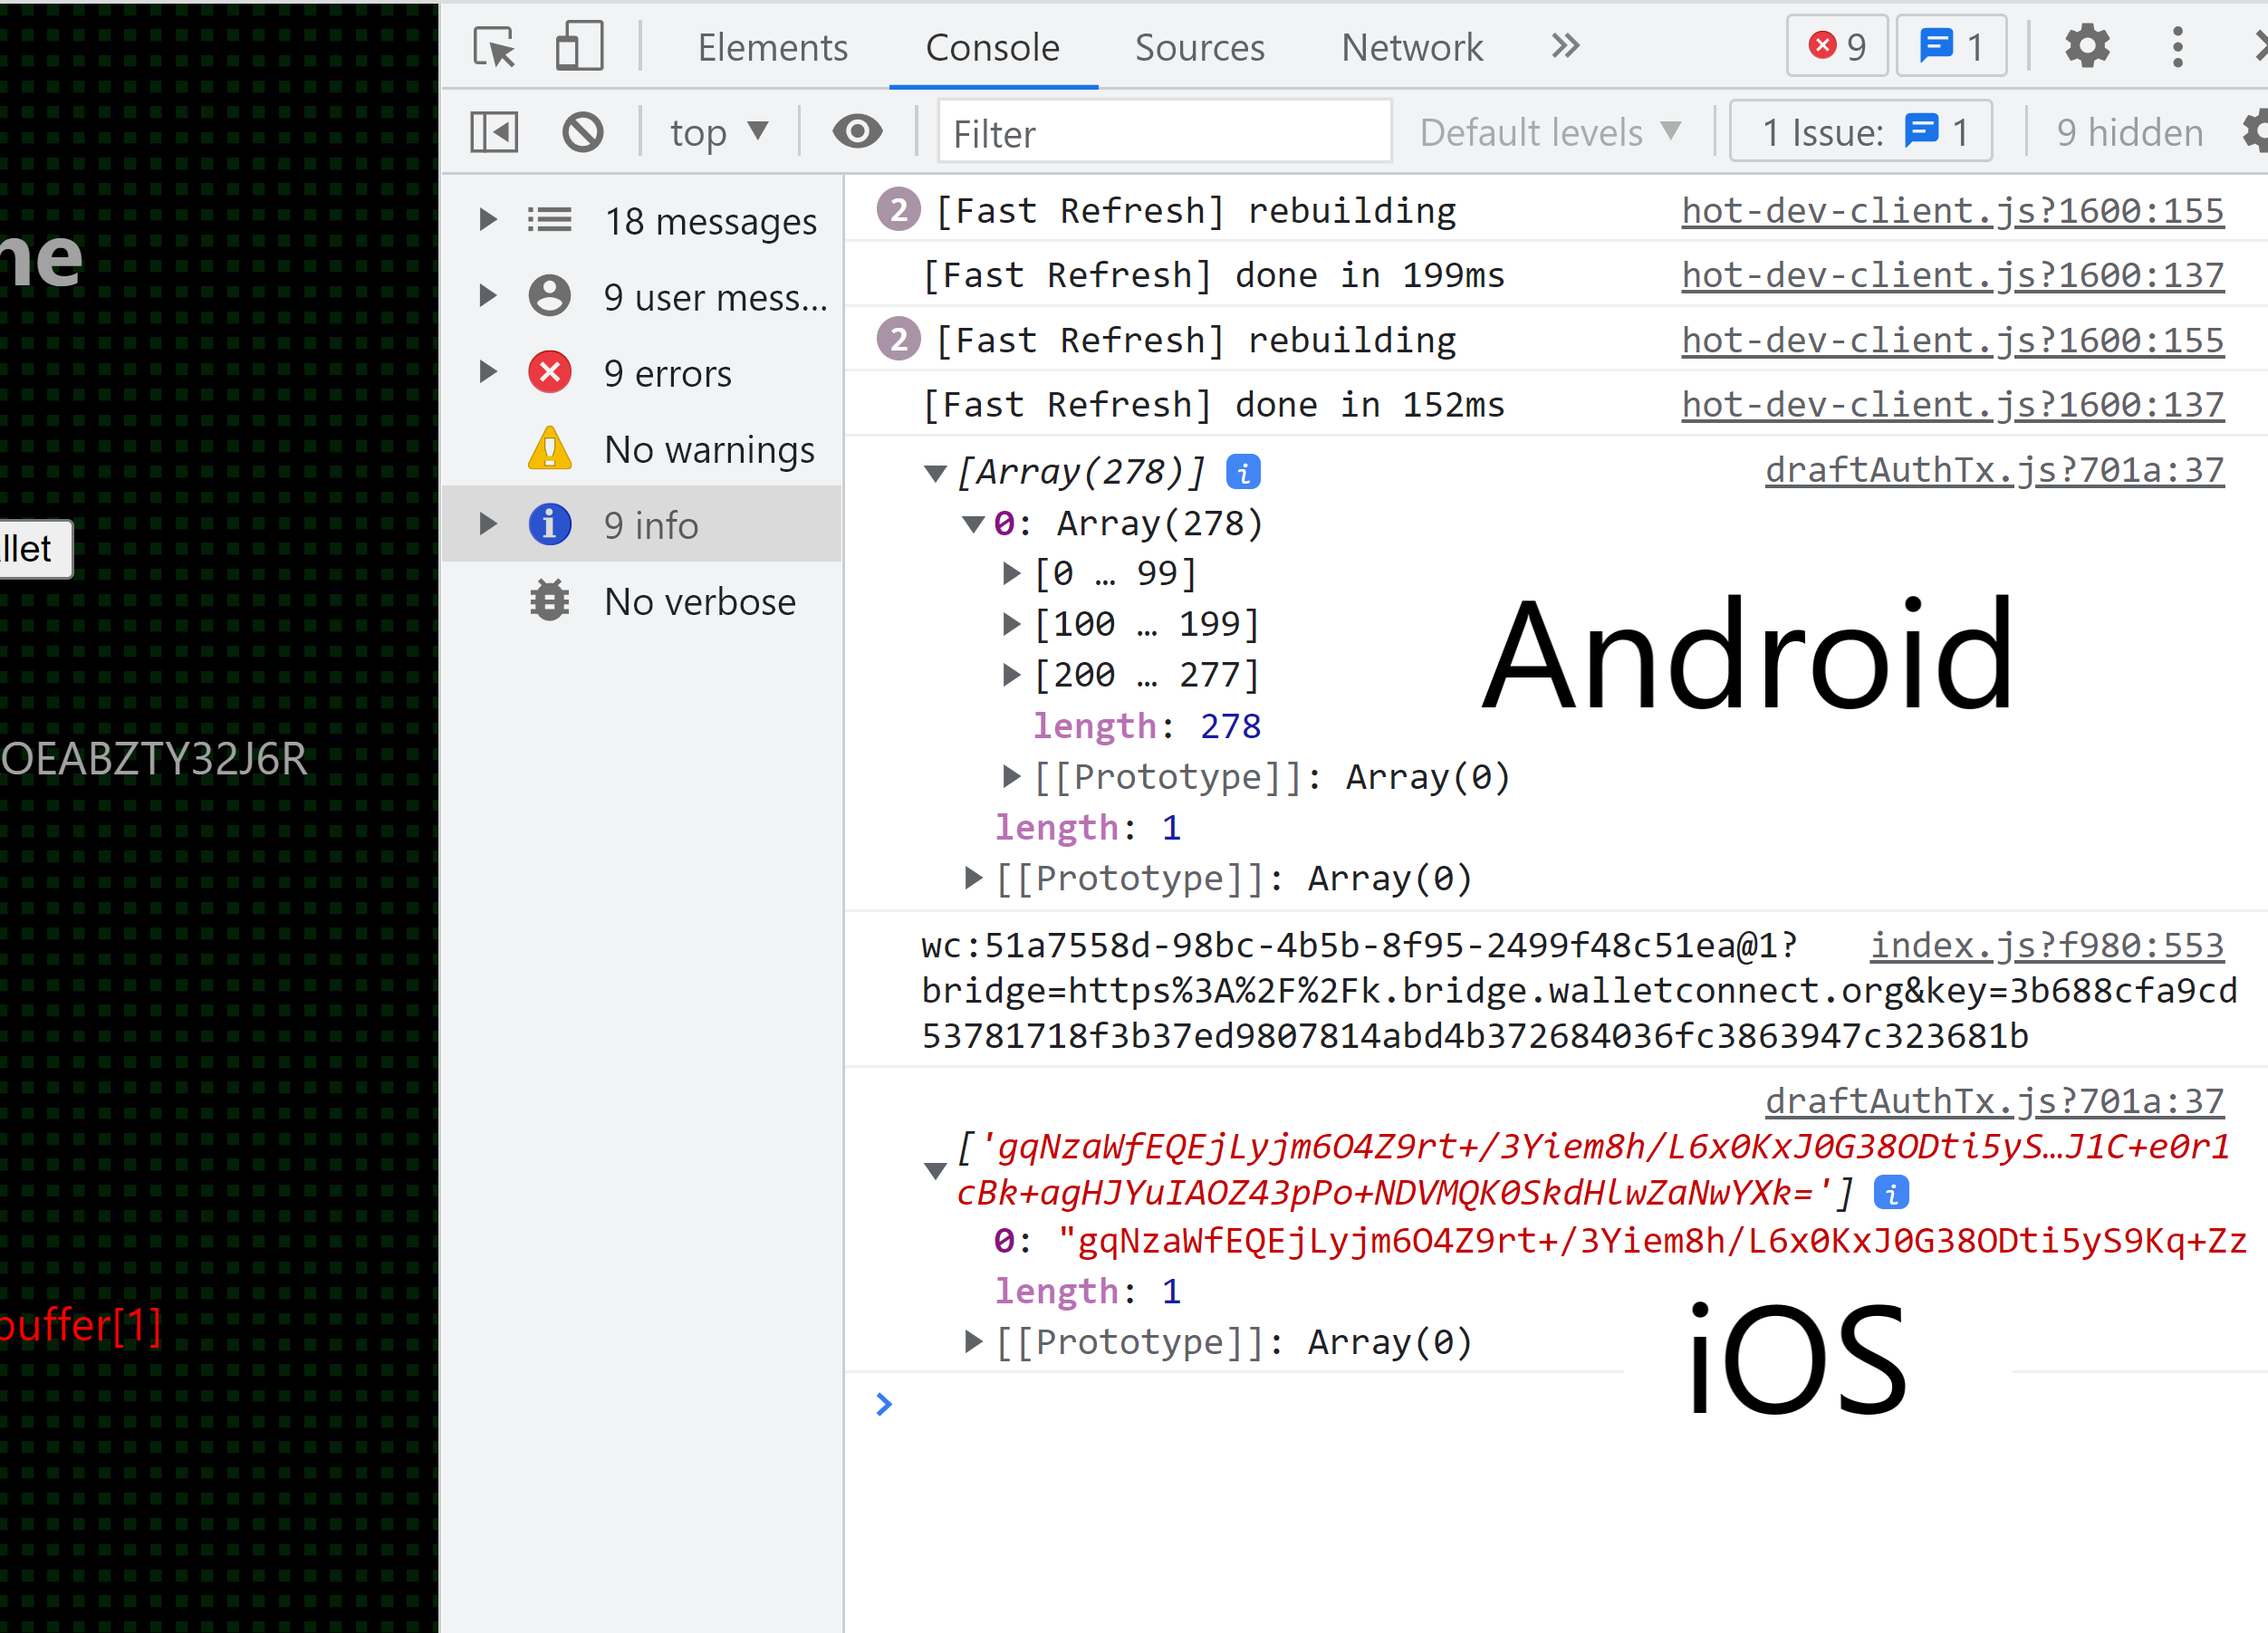The image size is (2268, 1633).
Task: Click the info badge next to [Array(278)]
Action: pos(1243,472)
